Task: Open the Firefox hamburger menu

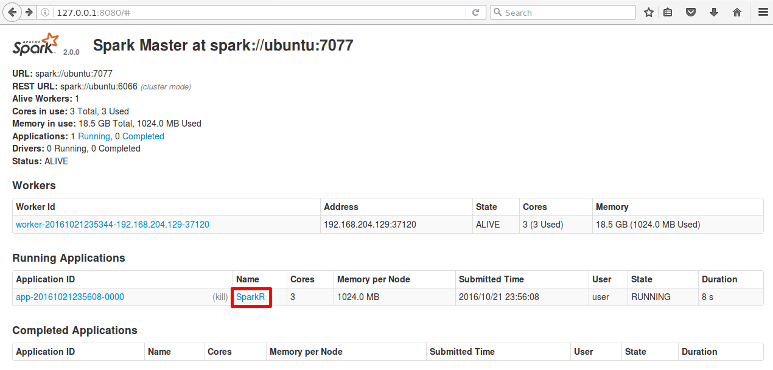Action: pos(763,12)
